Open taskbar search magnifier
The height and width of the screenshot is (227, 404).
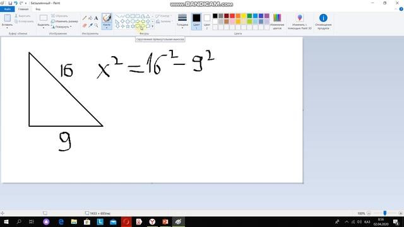(18, 221)
